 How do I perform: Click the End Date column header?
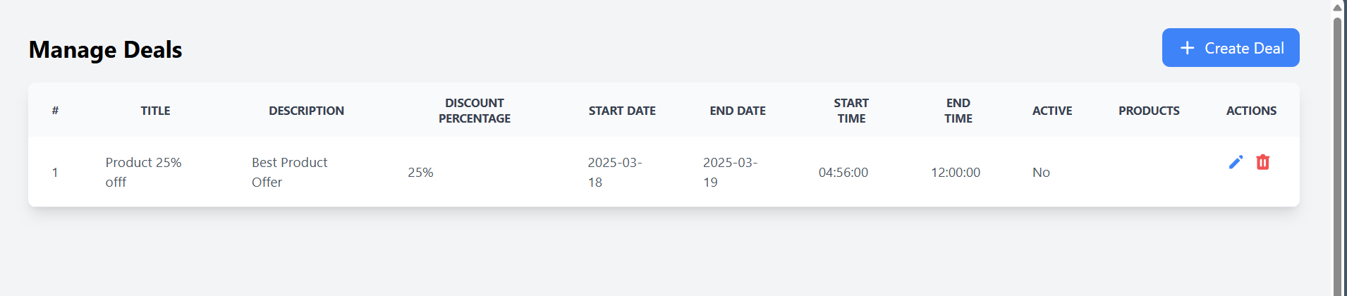[x=738, y=111]
